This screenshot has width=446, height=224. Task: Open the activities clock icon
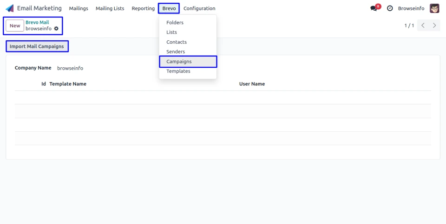tap(390, 8)
